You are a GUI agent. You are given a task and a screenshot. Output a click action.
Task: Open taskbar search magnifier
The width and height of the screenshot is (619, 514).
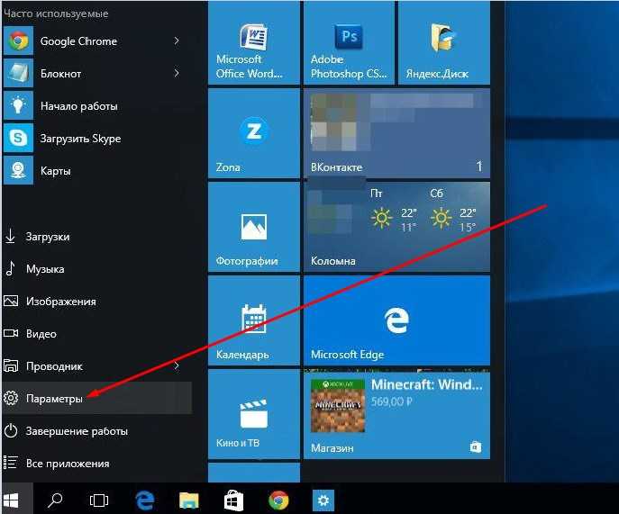click(x=55, y=500)
